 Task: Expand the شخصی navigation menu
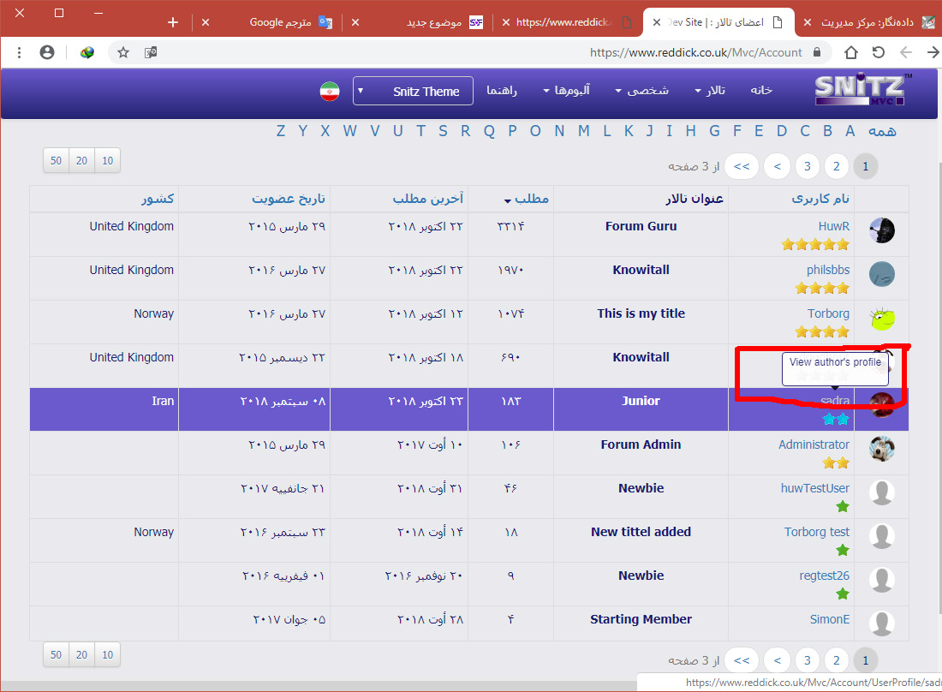[x=642, y=91]
